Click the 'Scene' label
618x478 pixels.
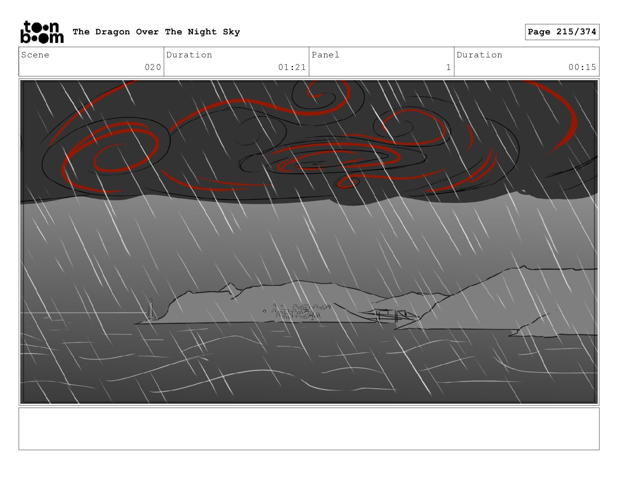click(x=35, y=55)
